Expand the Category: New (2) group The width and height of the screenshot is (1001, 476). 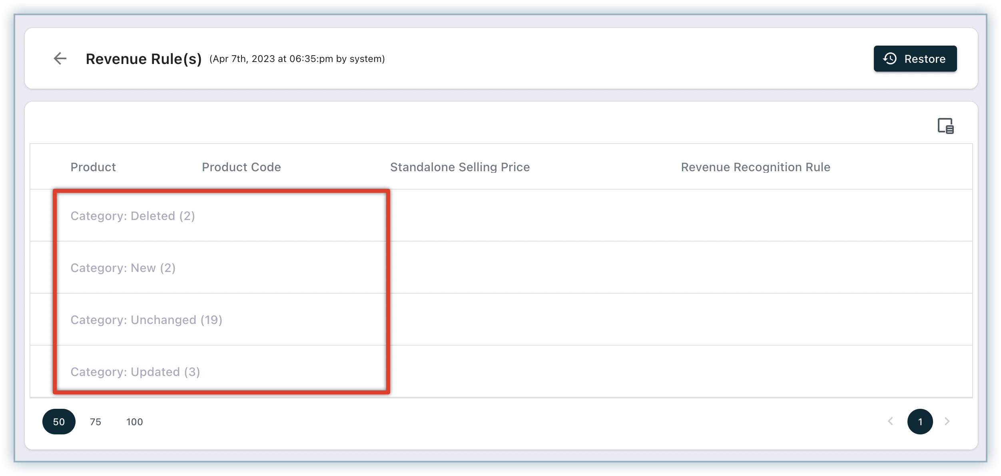(123, 268)
